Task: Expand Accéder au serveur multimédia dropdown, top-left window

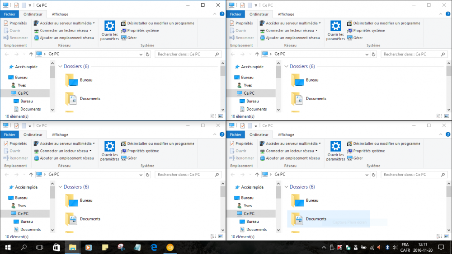Action: pyautogui.click(x=94, y=23)
